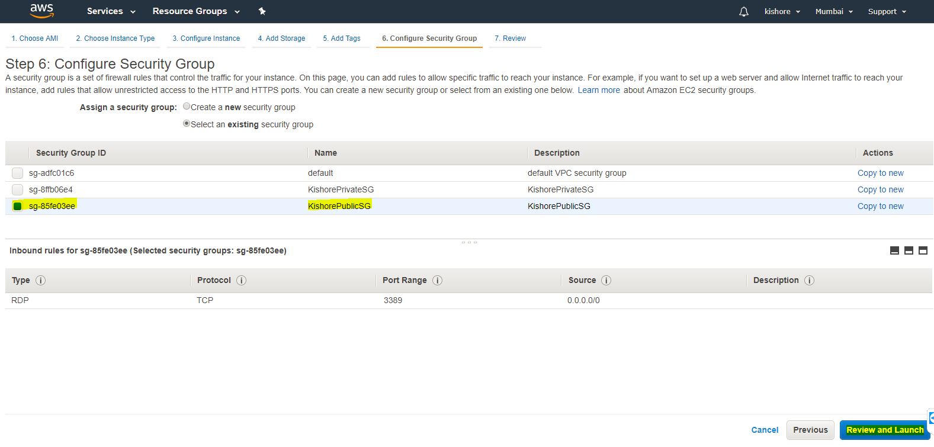
Task: Expand the Services dropdown menu
Action: pyautogui.click(x=111, y=11)
